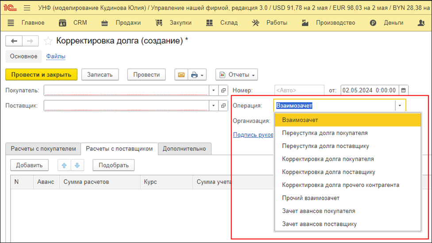432x243 pixels.
Task: Click into the Поставщик input field
Action: [x=126, y=106]
